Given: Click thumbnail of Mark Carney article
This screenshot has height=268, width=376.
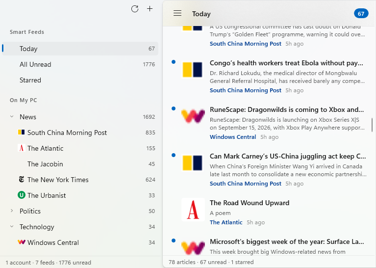Looking at the screenshot, I should [193, 163].
